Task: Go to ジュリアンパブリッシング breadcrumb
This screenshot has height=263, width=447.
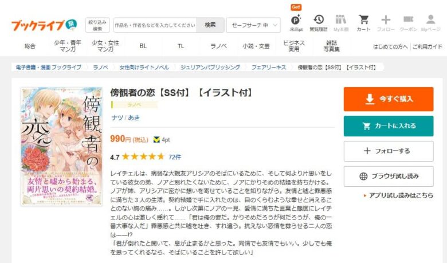Action: click(x=210, y=68)
